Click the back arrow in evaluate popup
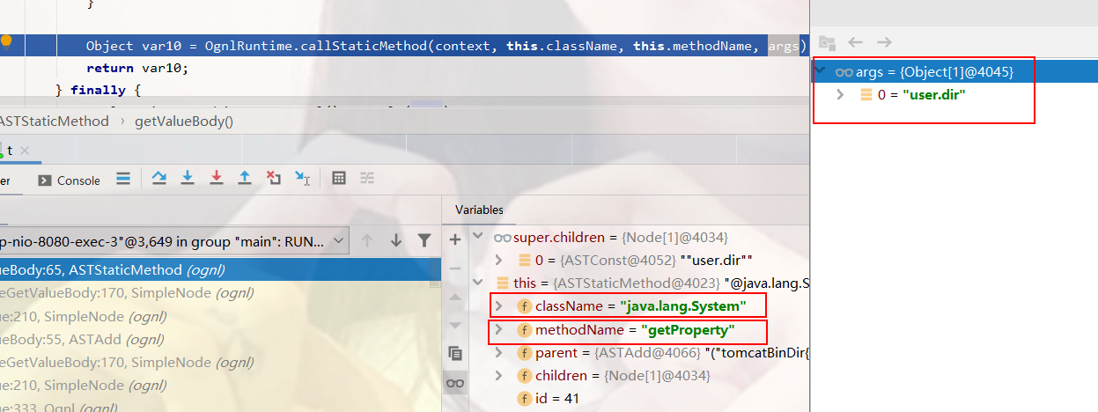 click(855, 42)
